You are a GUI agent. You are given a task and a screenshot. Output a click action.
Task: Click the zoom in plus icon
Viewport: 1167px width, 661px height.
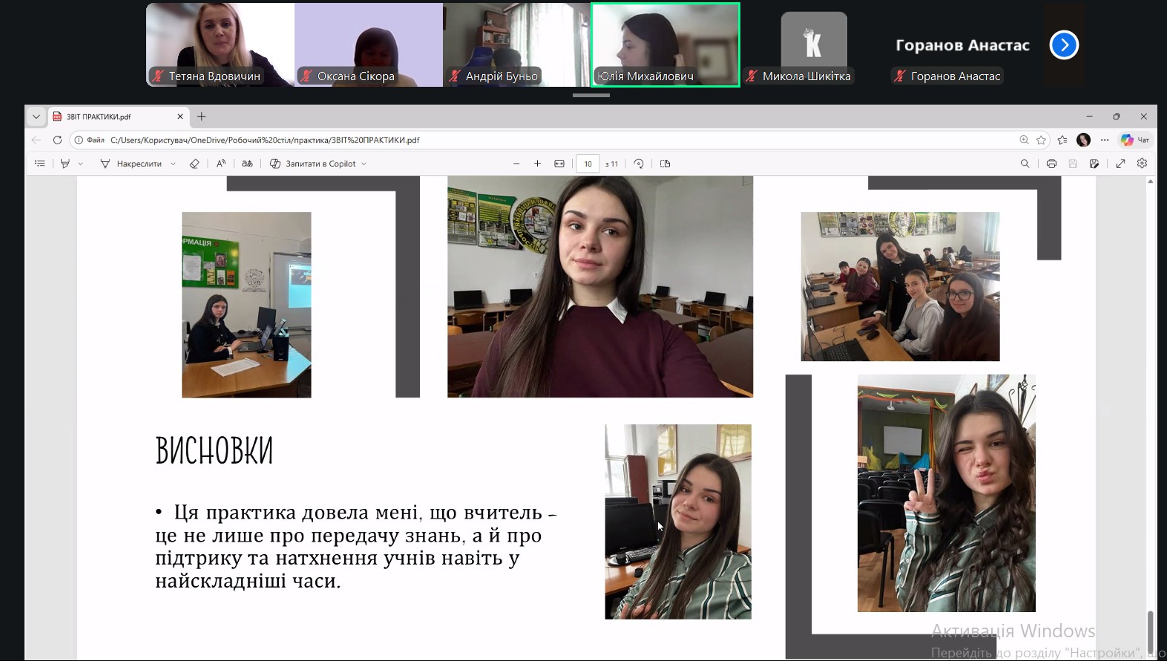tap(537, 164)
